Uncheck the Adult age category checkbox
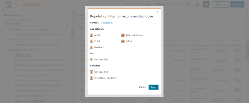The width and height of the screenshot is (249, 103). tap(91, 35)
